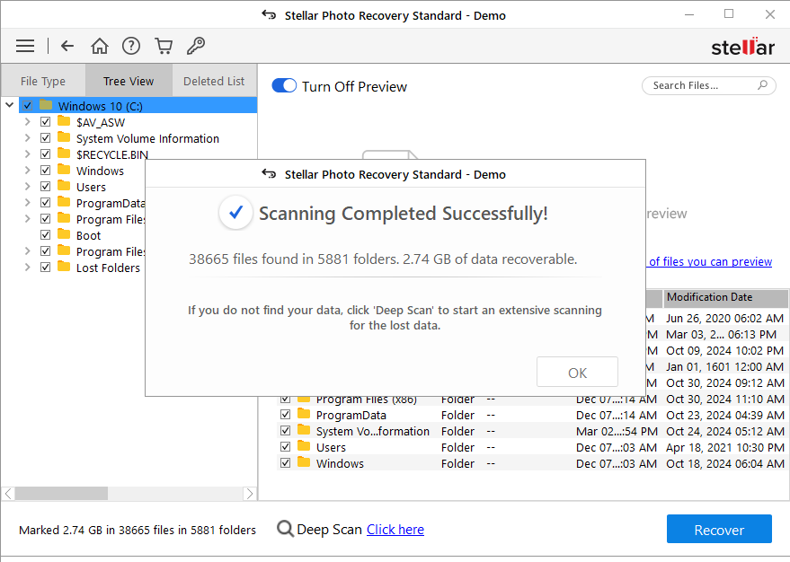Open activation with the key icon
The height and width of the screenshot is (562, 790).
pyautogui.click(x=196, y=46)
